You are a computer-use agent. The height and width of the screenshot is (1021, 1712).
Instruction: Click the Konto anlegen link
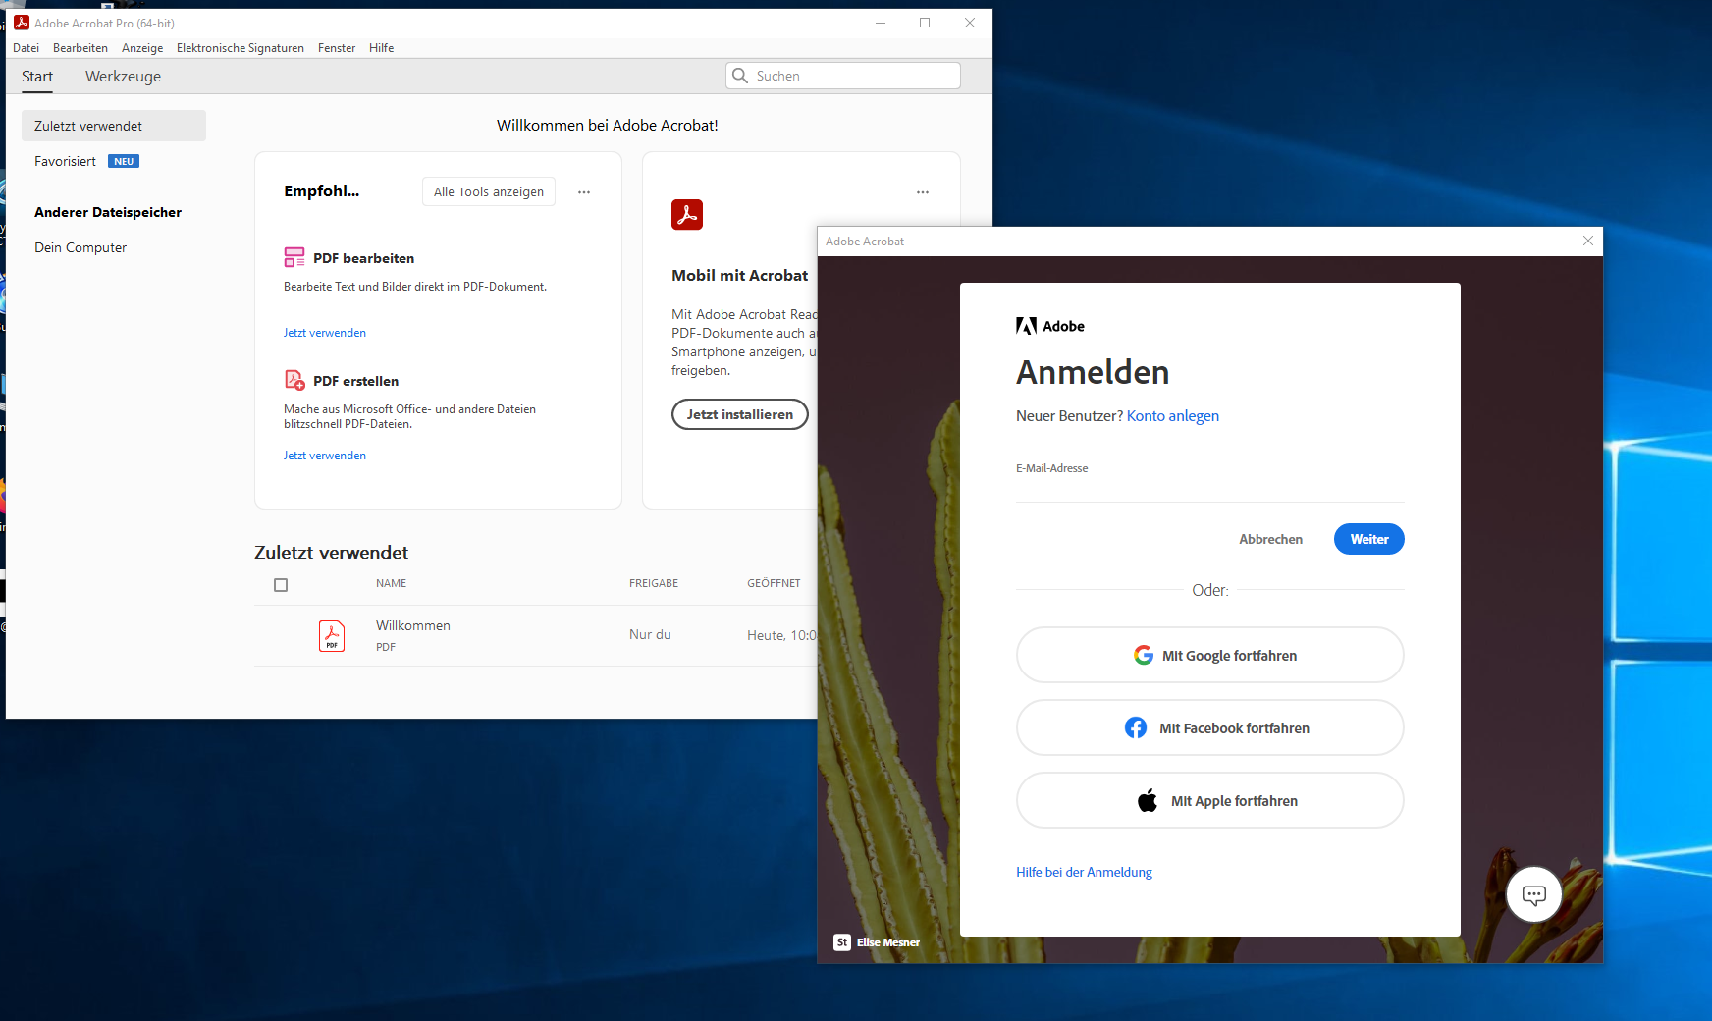[1172, 416]
